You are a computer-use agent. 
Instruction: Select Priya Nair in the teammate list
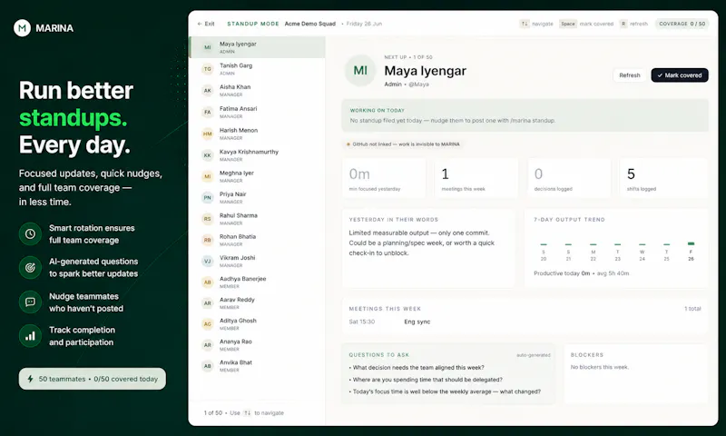click(257, 198)
